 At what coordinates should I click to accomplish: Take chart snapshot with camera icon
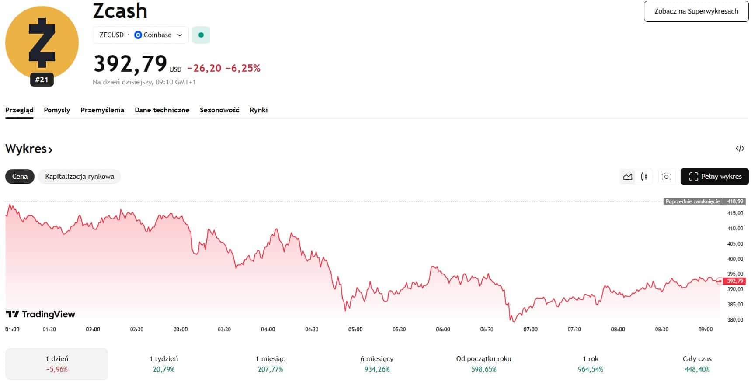click(x=666, y=177)
